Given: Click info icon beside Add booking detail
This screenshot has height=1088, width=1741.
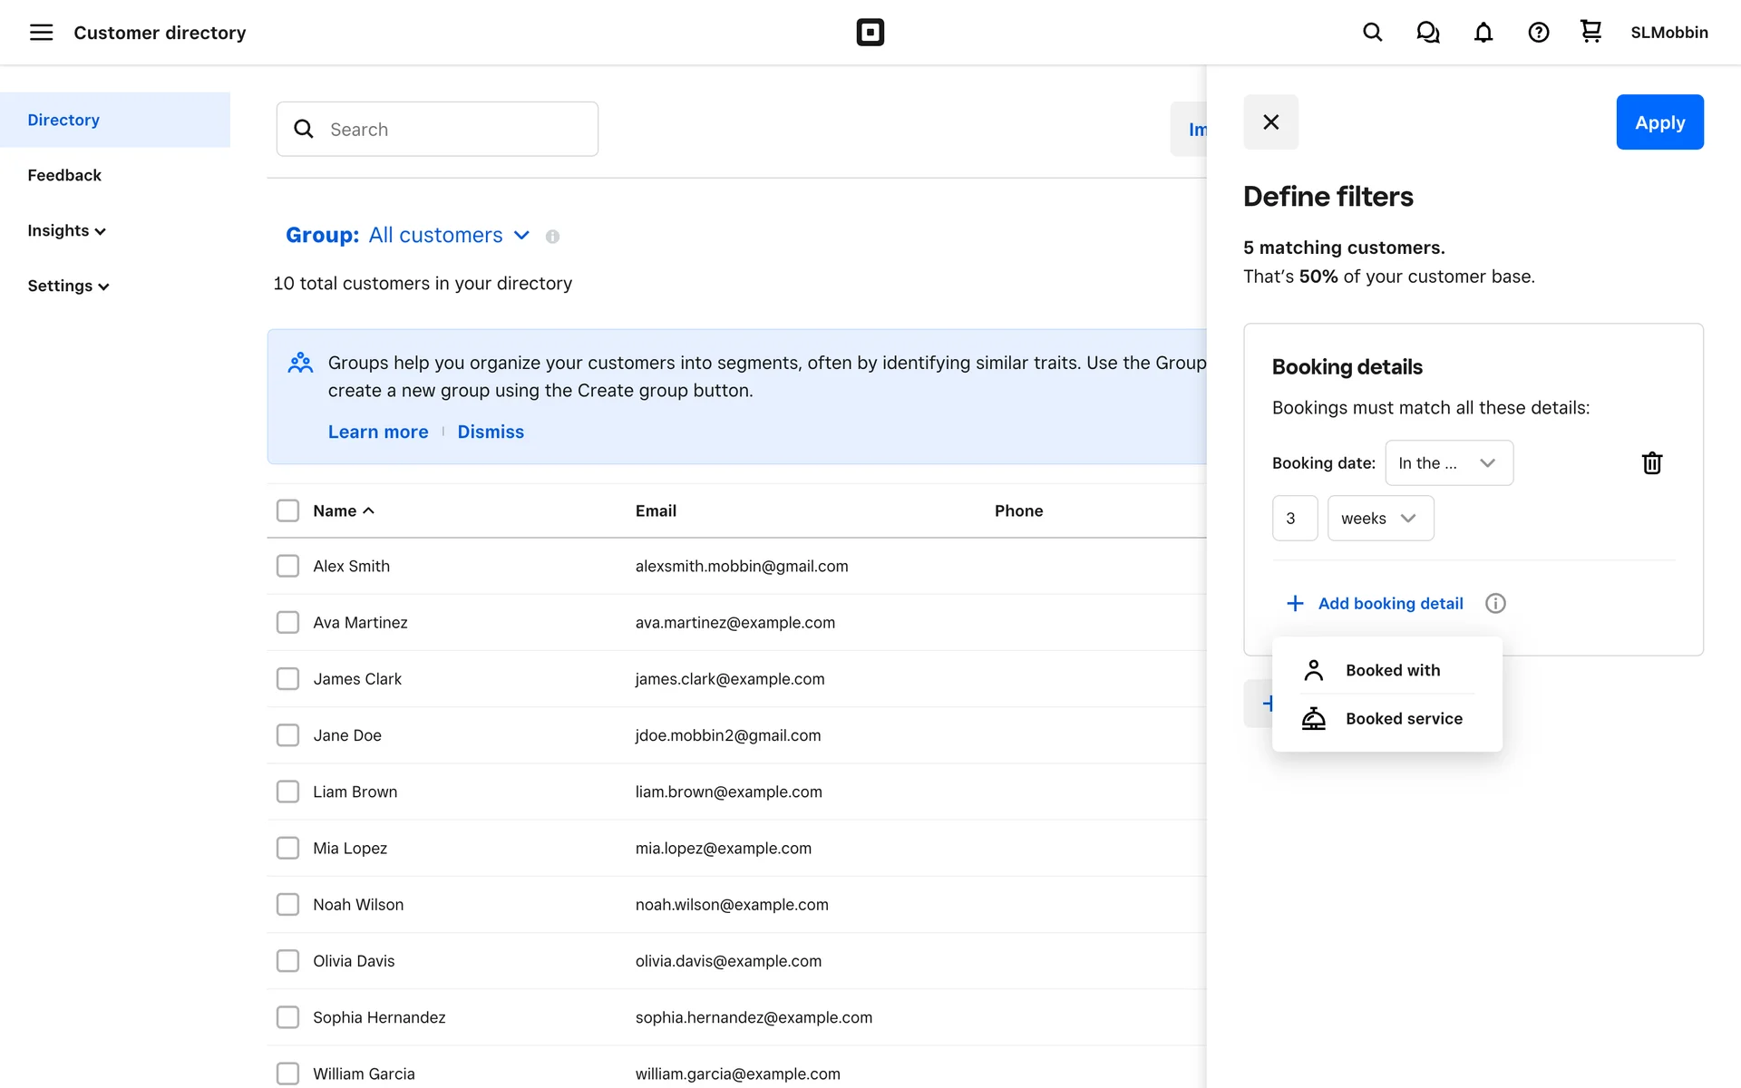Looking at the screenshot, I should 1495,604.
